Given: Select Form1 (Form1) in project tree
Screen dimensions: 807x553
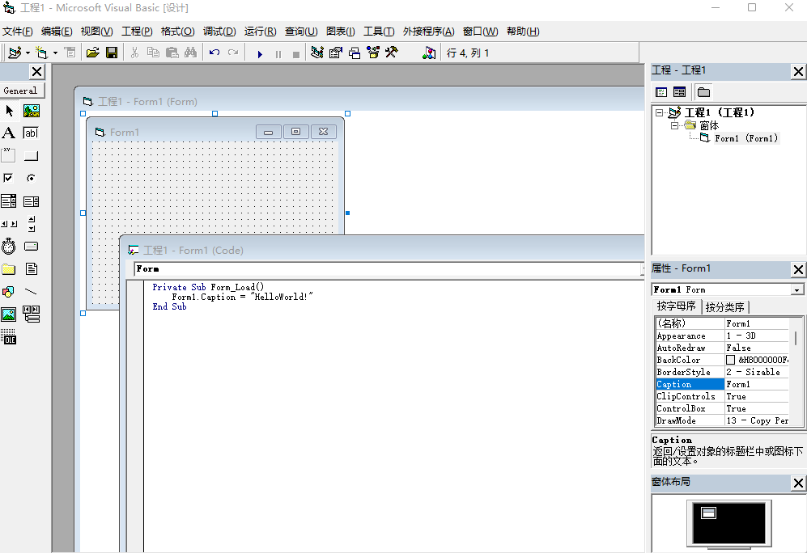Looking at the screenshot, I should (x=745, y=138).
